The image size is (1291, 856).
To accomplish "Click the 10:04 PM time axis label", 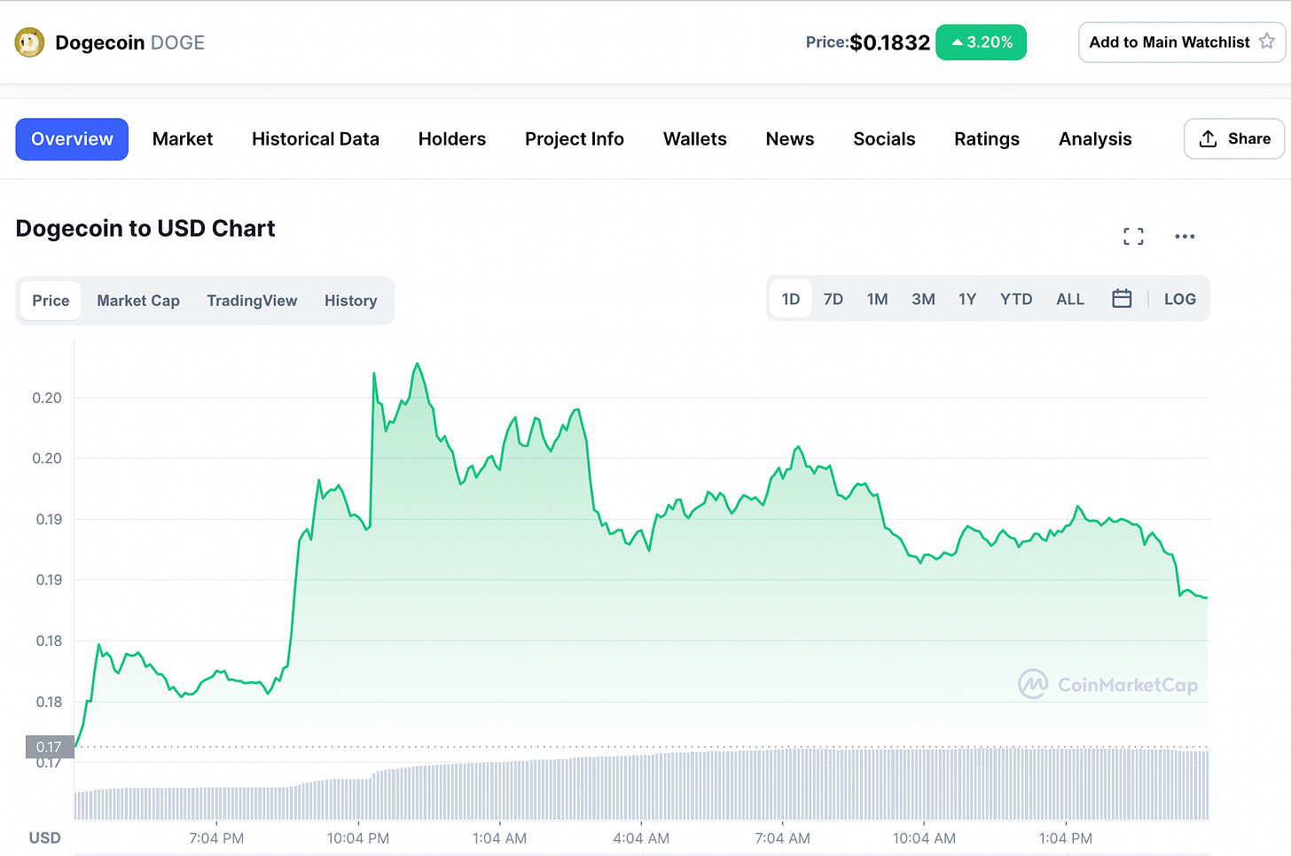I will (358, 838).
